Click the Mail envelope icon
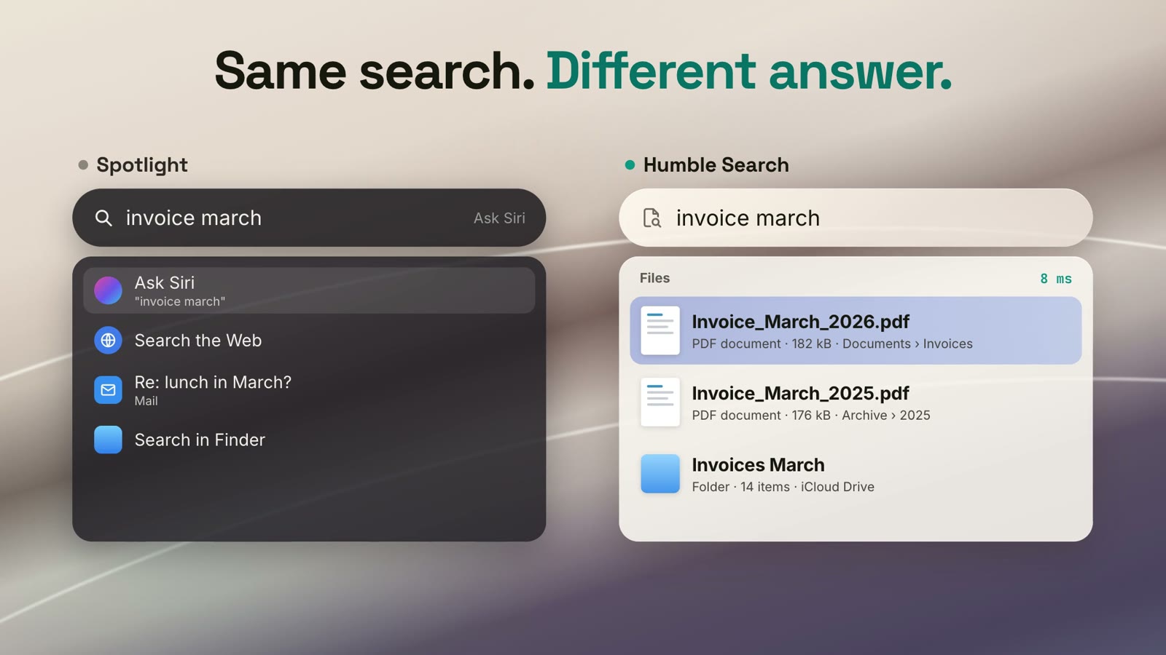 [x=108, y=390]
